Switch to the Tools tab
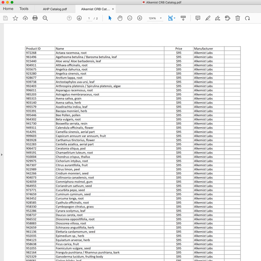 pyautogui.click(x=24, y=9)
